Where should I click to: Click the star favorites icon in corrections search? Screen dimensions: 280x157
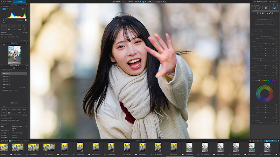(273, 5)
